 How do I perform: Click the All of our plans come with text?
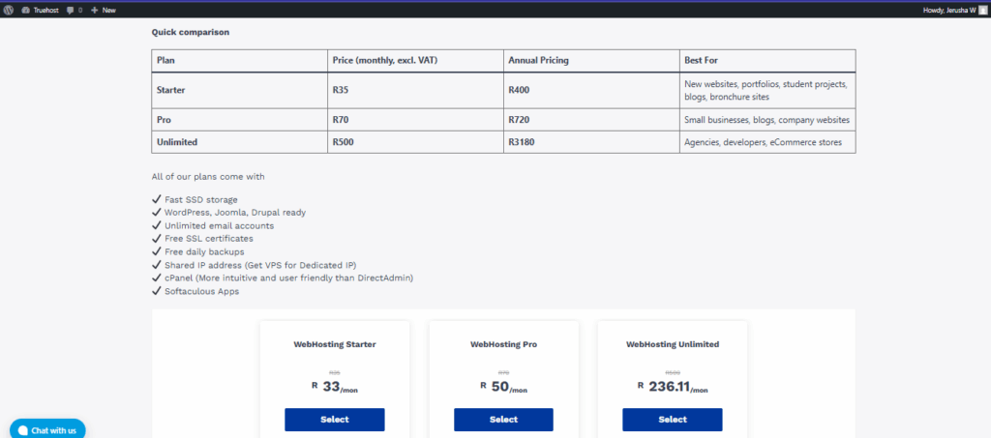208,177
